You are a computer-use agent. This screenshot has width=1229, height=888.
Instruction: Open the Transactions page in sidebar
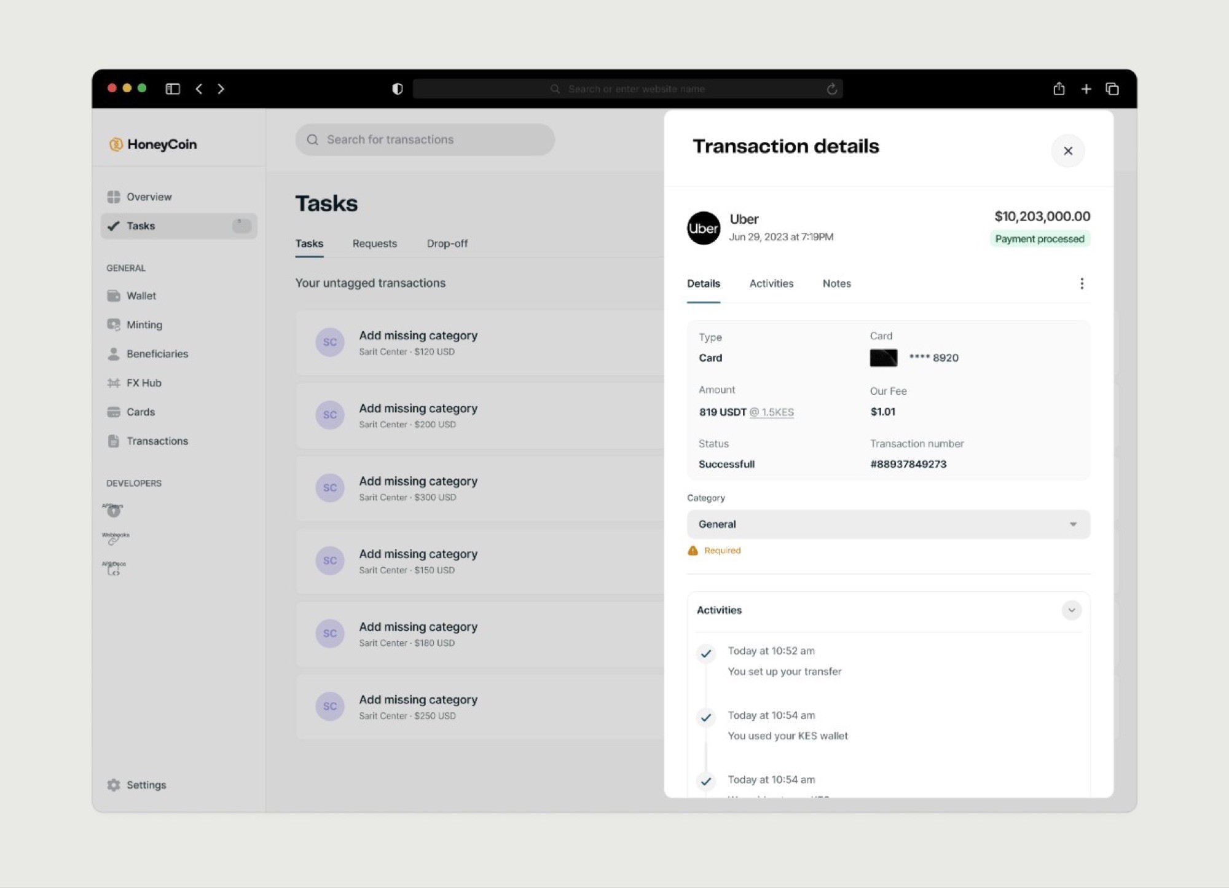click(x=147, y=441)
